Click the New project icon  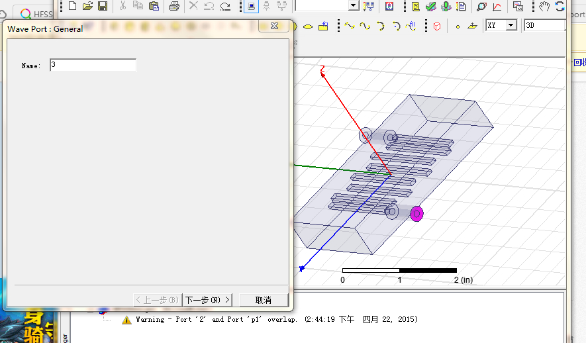pos(73,6)
